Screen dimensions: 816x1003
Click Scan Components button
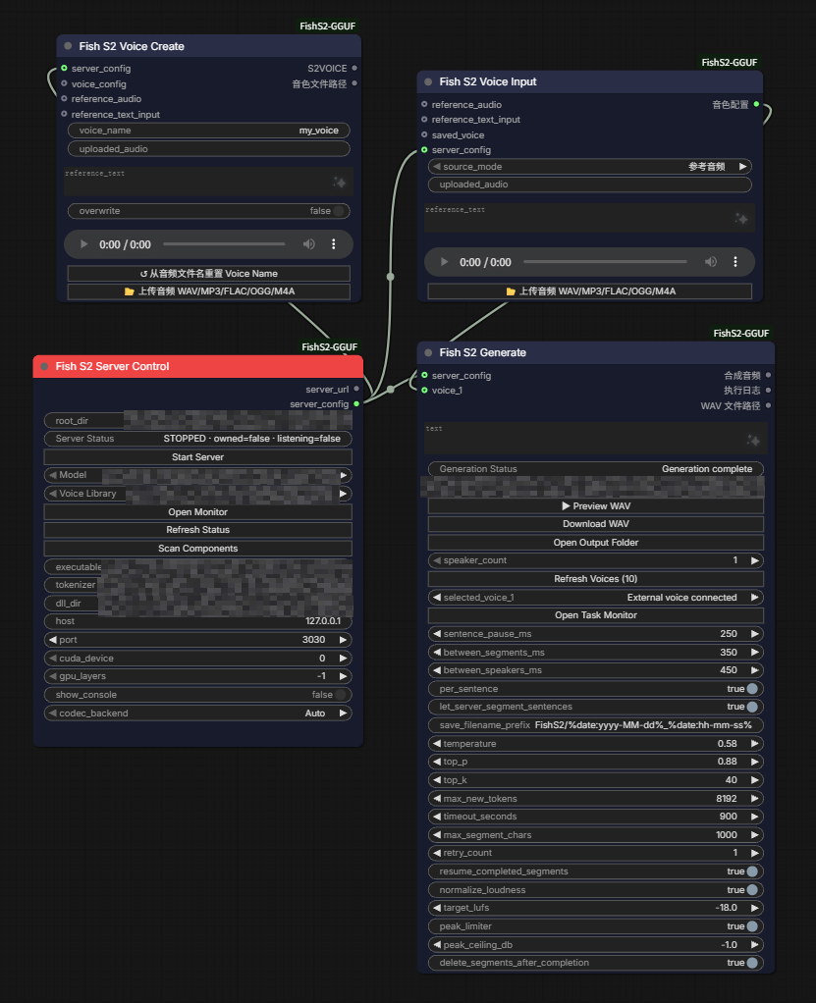pyautogui.click(x=197, y=549)
